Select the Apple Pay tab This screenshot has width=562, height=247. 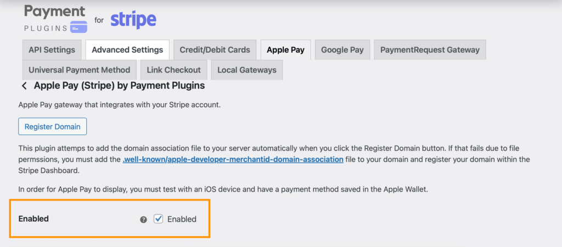285,50
